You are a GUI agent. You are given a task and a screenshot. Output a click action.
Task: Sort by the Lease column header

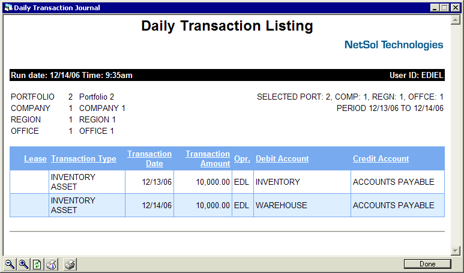[x=35, y=159]
